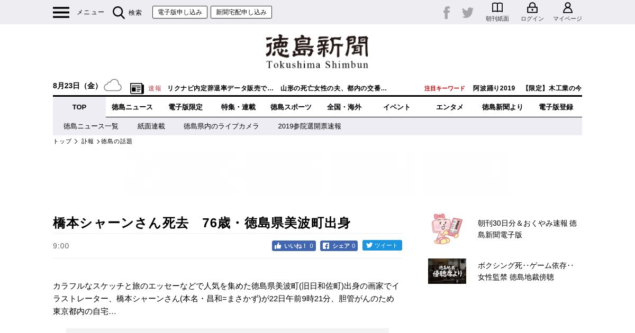Click the 電子版申し込み button
The width and height of the screenshot is (635, 333).
(180, 12)
